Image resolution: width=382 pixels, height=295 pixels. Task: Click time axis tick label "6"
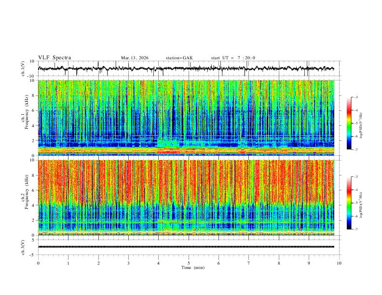coord(219,263)
